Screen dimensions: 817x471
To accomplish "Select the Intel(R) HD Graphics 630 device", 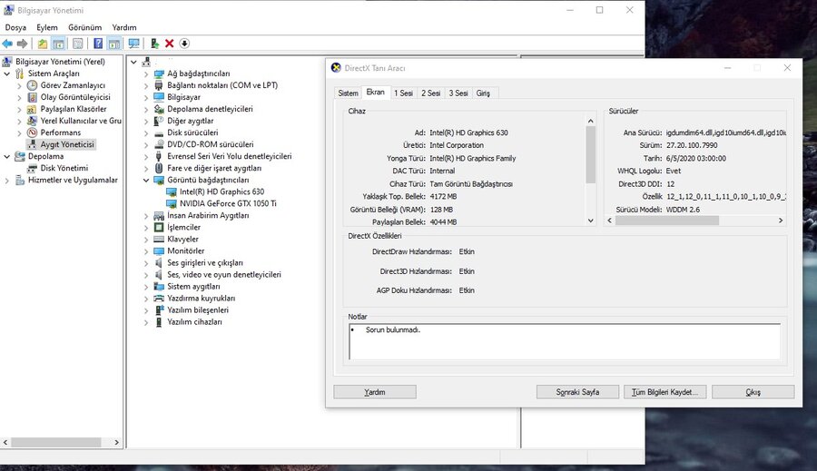I will pos(222,191).
